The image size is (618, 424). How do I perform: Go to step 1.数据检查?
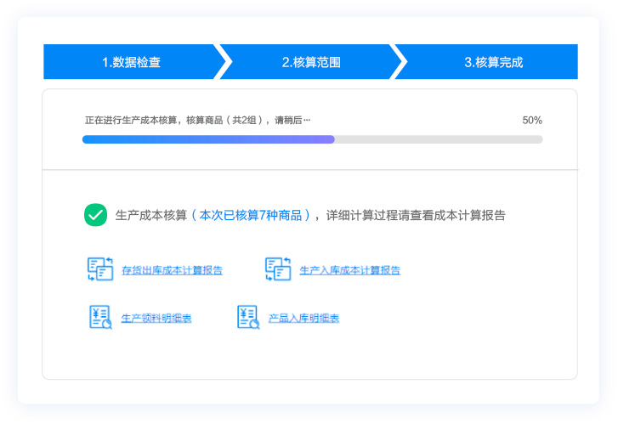click(x=131, y=62)
